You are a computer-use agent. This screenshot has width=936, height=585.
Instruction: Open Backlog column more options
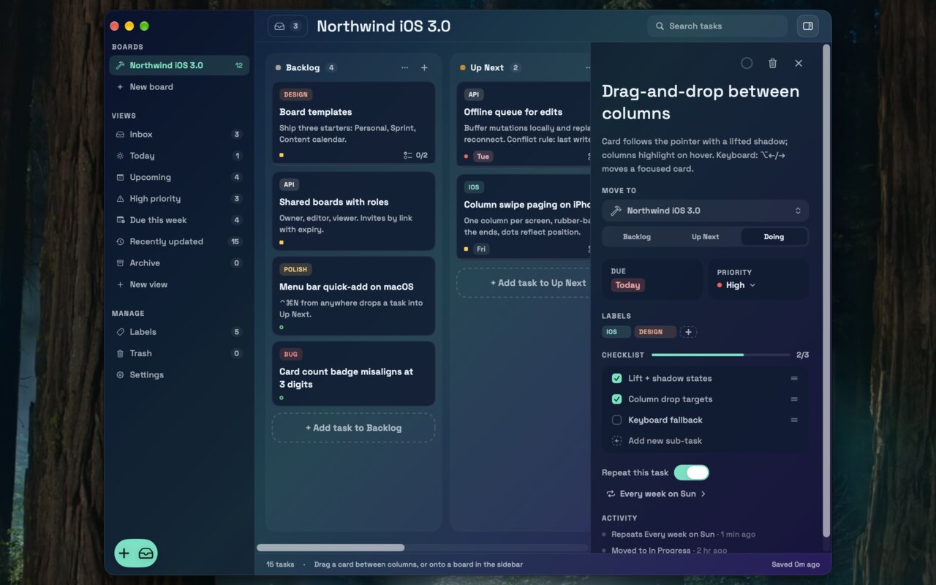click(x=405, y=68)
